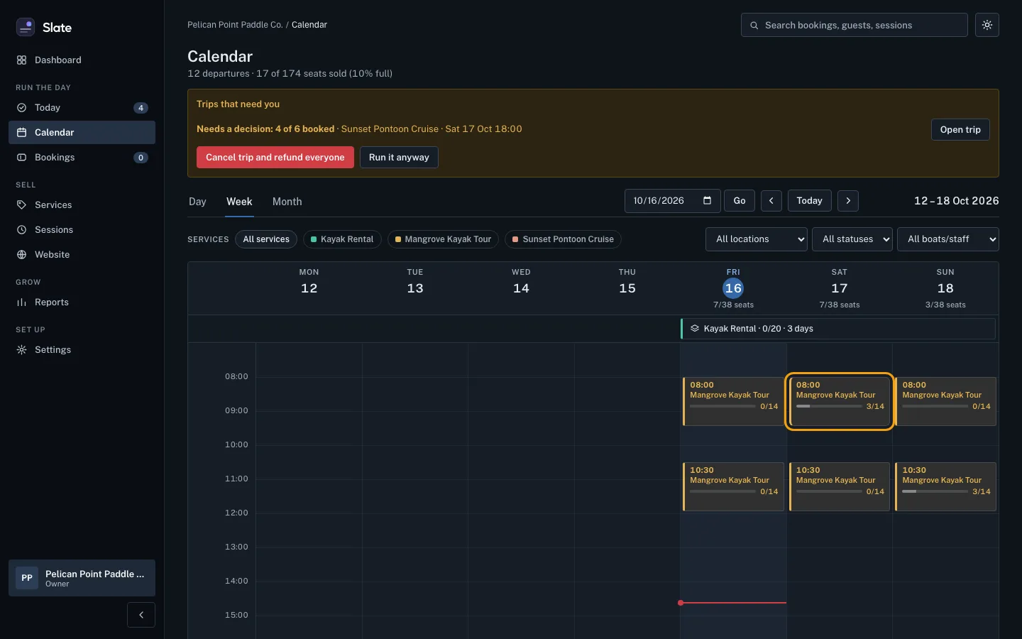The image size is (1022, 639).
Task: Select Friday 16 day header
Action: (733, 288)
